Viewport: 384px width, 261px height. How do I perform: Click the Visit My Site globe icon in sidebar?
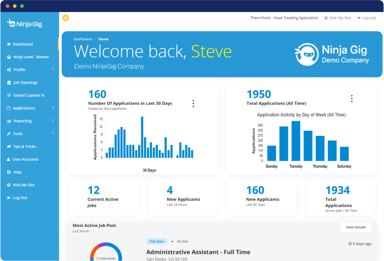tap(9, 185)
